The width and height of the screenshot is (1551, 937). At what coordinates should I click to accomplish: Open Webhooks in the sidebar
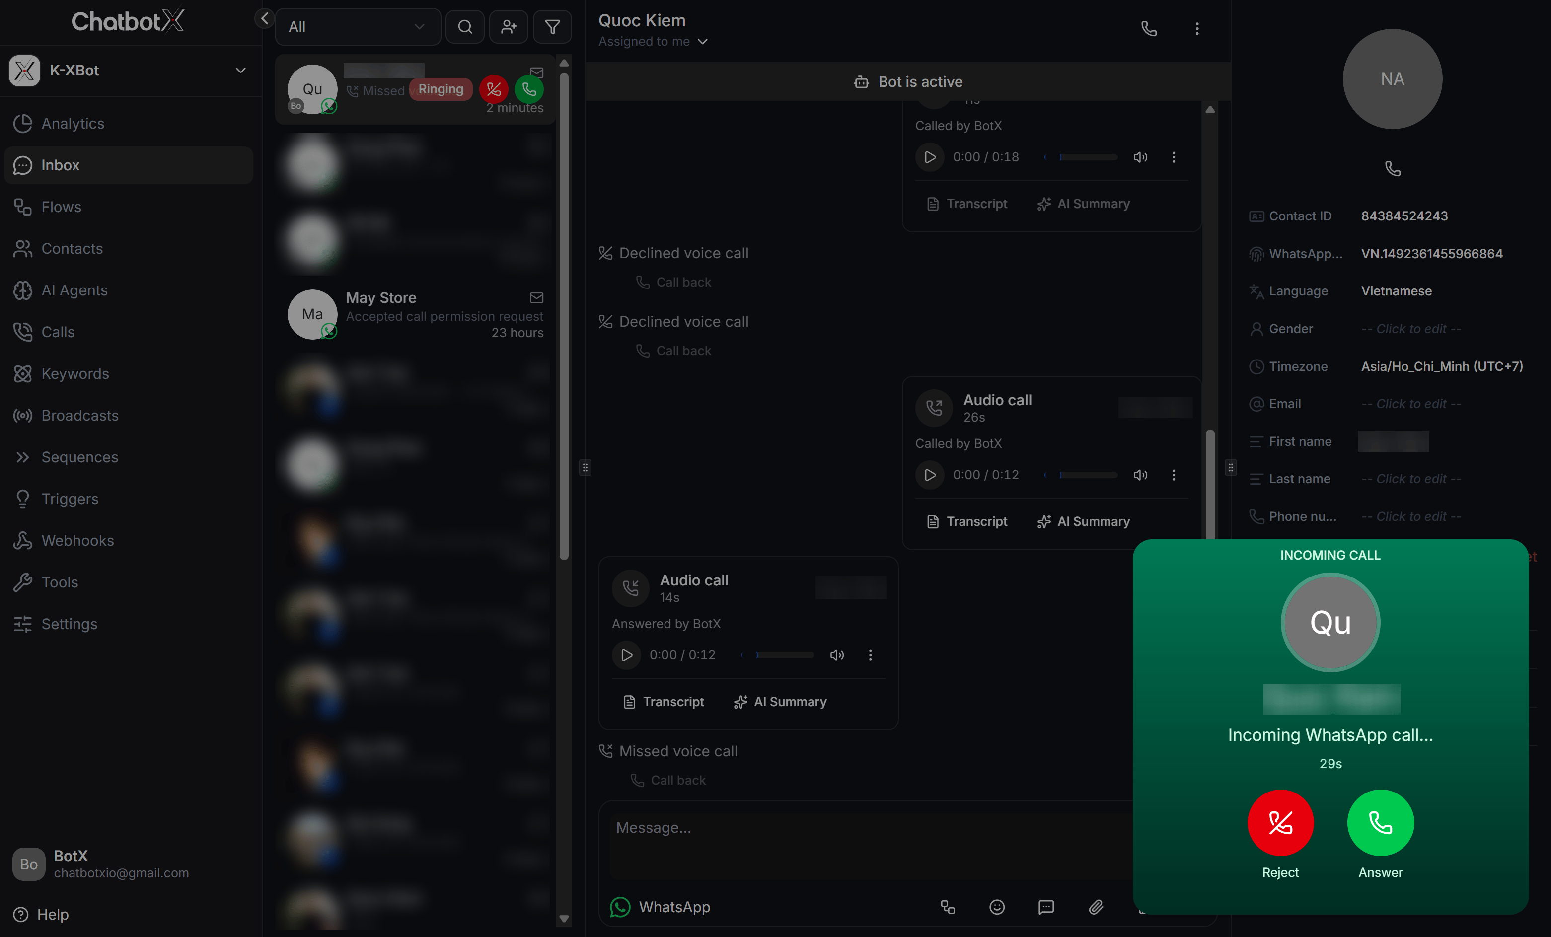pos(129,541)
